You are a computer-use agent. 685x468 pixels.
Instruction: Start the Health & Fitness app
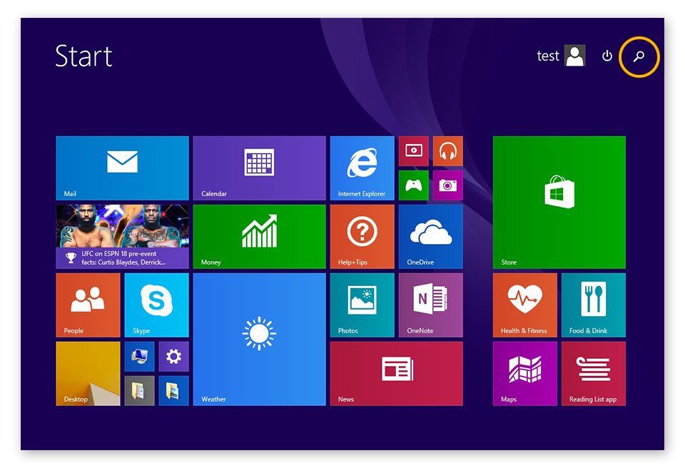click(524, 305)
